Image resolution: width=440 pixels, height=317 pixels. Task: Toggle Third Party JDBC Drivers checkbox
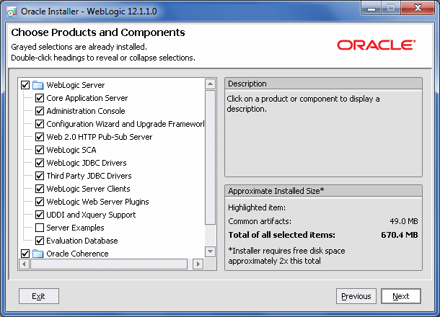pyautogui.click(x=40, y=176)
